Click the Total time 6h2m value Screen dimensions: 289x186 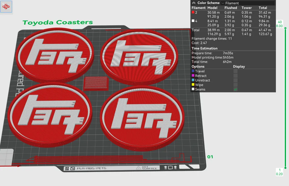click(x=227, y=62)
